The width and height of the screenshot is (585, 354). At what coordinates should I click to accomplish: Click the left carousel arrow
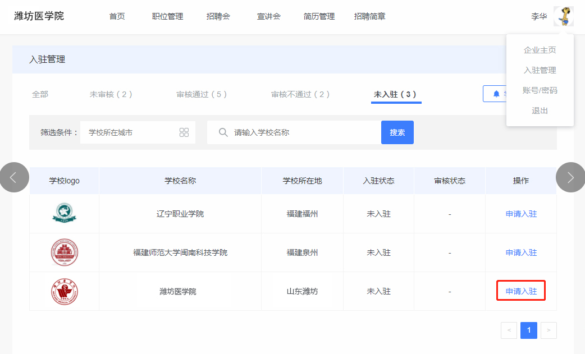point(13,177)
